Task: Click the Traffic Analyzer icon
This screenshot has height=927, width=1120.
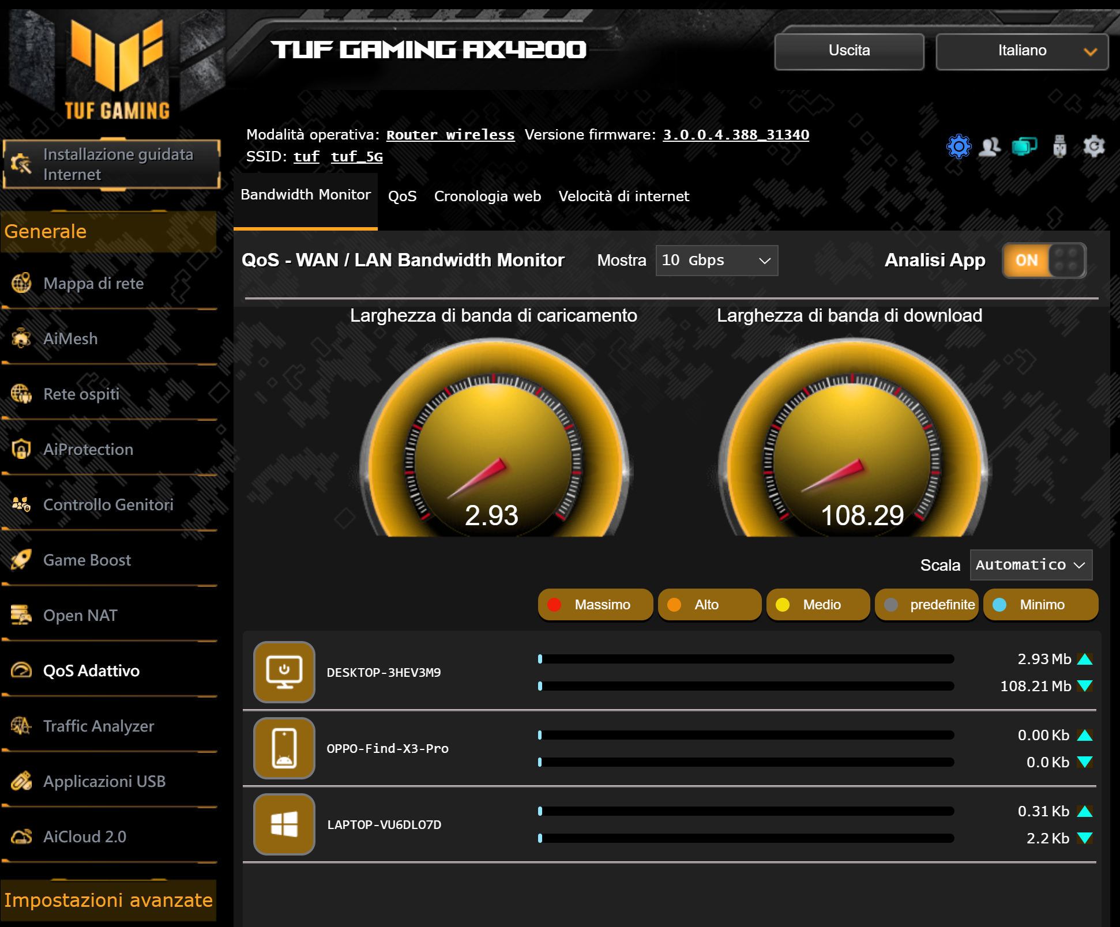Action: [21, 726]
